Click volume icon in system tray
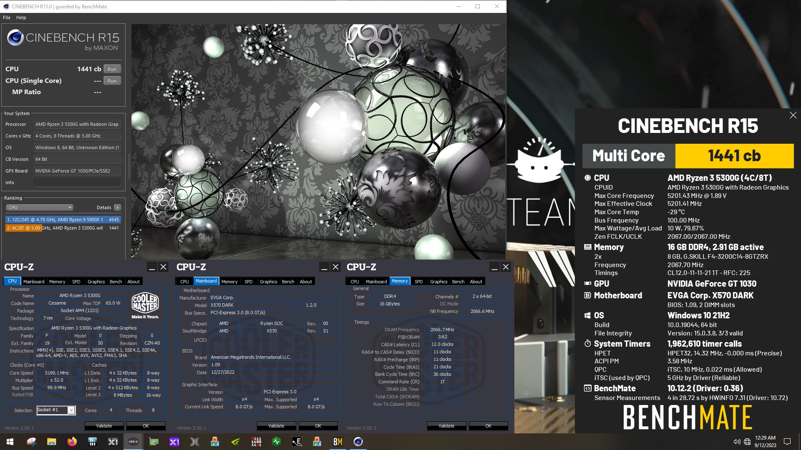This screenshot has width=801, height=450. 737,442
